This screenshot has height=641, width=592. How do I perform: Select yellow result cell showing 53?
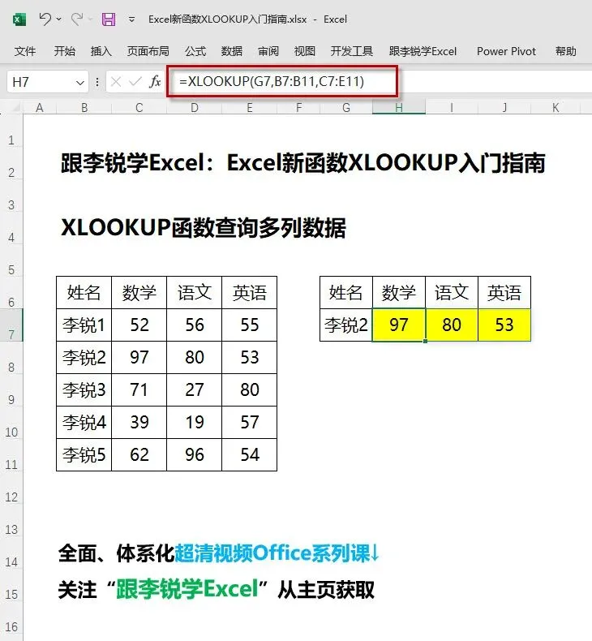pos(504,325)
